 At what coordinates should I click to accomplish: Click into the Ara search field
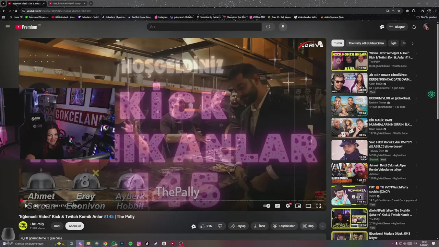coord(204,27)
